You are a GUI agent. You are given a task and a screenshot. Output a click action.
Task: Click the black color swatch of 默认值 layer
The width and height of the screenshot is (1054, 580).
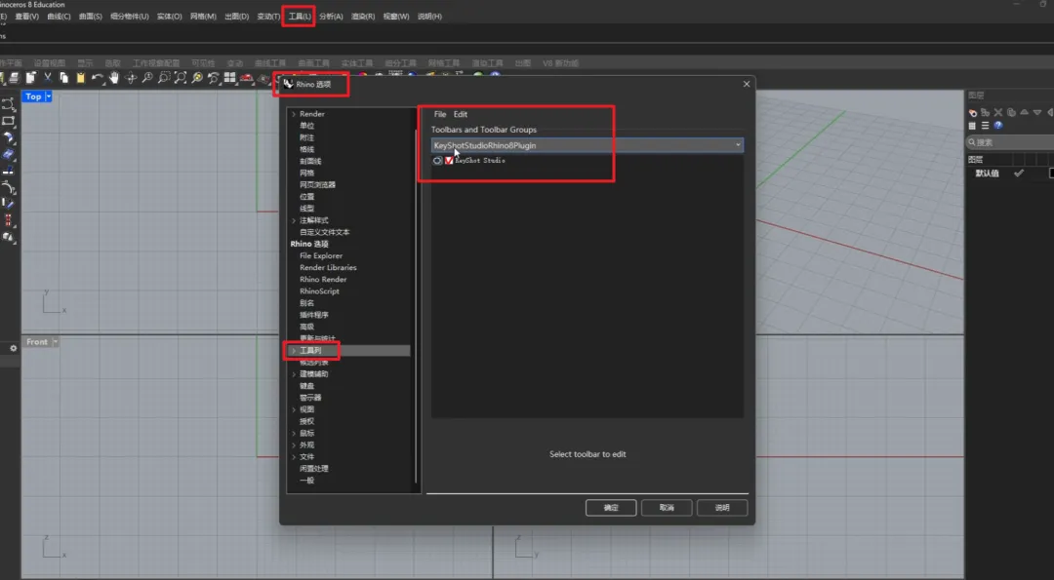point(1051,174)
